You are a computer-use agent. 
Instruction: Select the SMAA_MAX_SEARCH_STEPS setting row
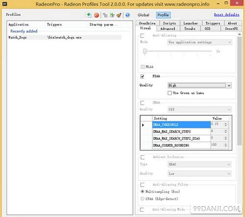pyautogui.click(x=181, y=132)
